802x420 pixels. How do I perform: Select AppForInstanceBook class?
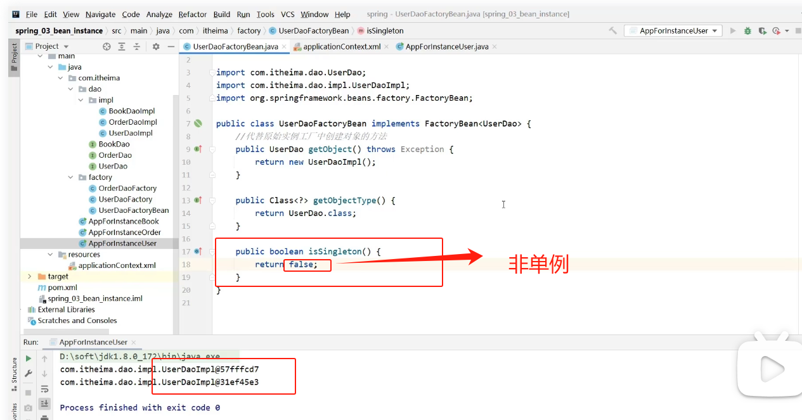(124, 222)
